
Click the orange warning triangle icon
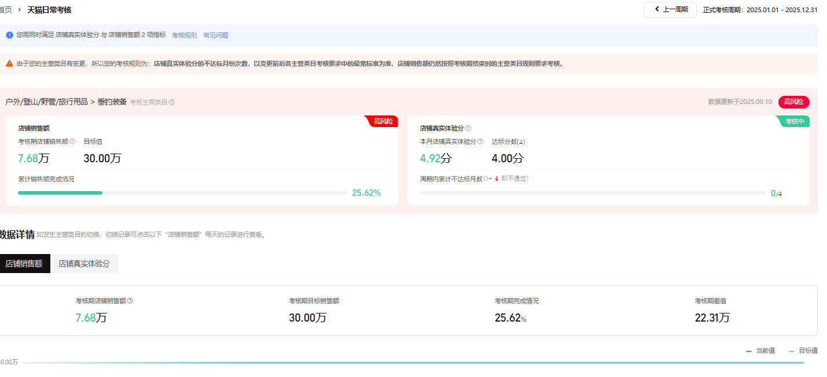pos(9,64)
